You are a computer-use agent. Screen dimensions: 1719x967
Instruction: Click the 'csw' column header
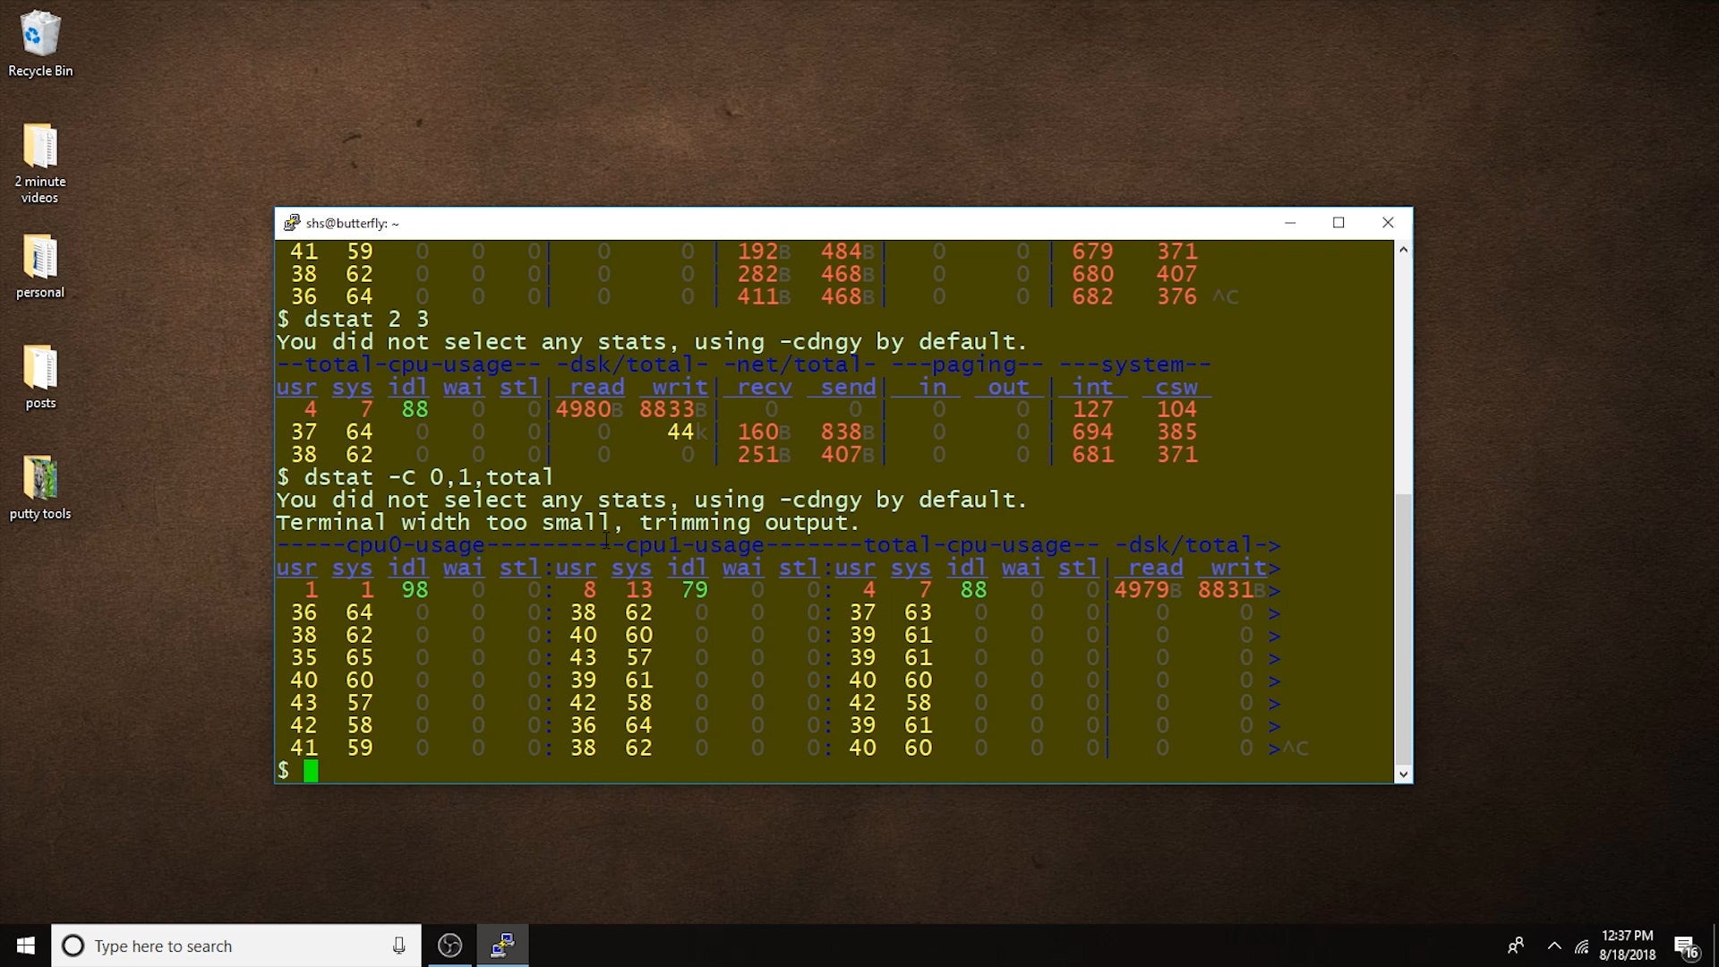click(1176, 387)
